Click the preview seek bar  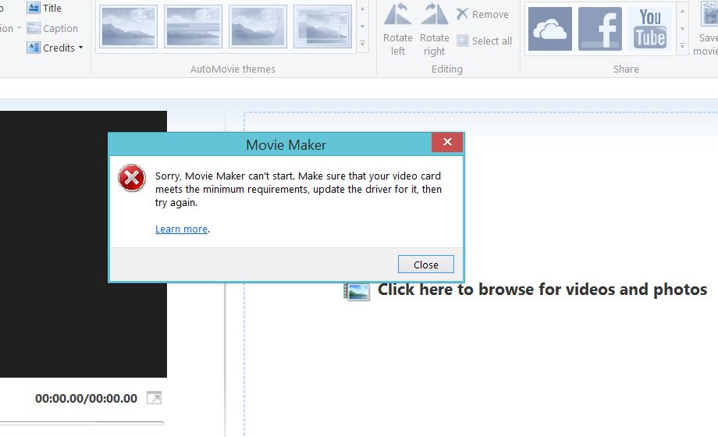[81, 423]
